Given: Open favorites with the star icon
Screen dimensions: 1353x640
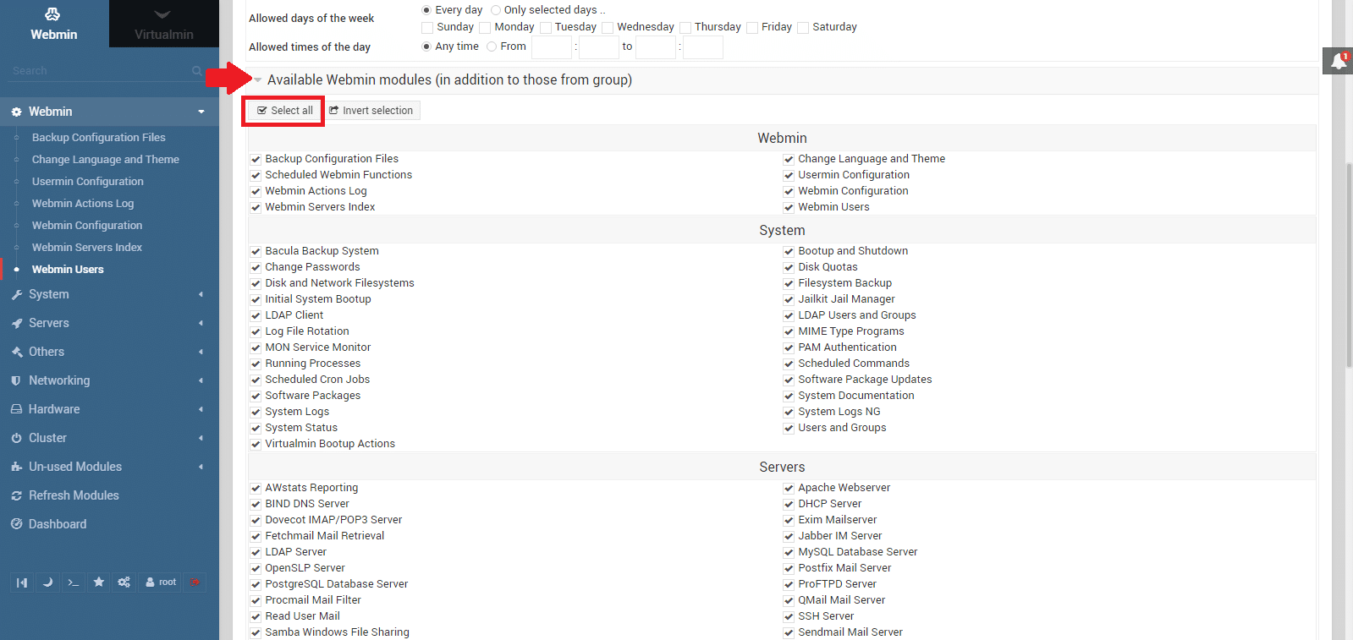Looking at the screenshot, I should [99, 583].
